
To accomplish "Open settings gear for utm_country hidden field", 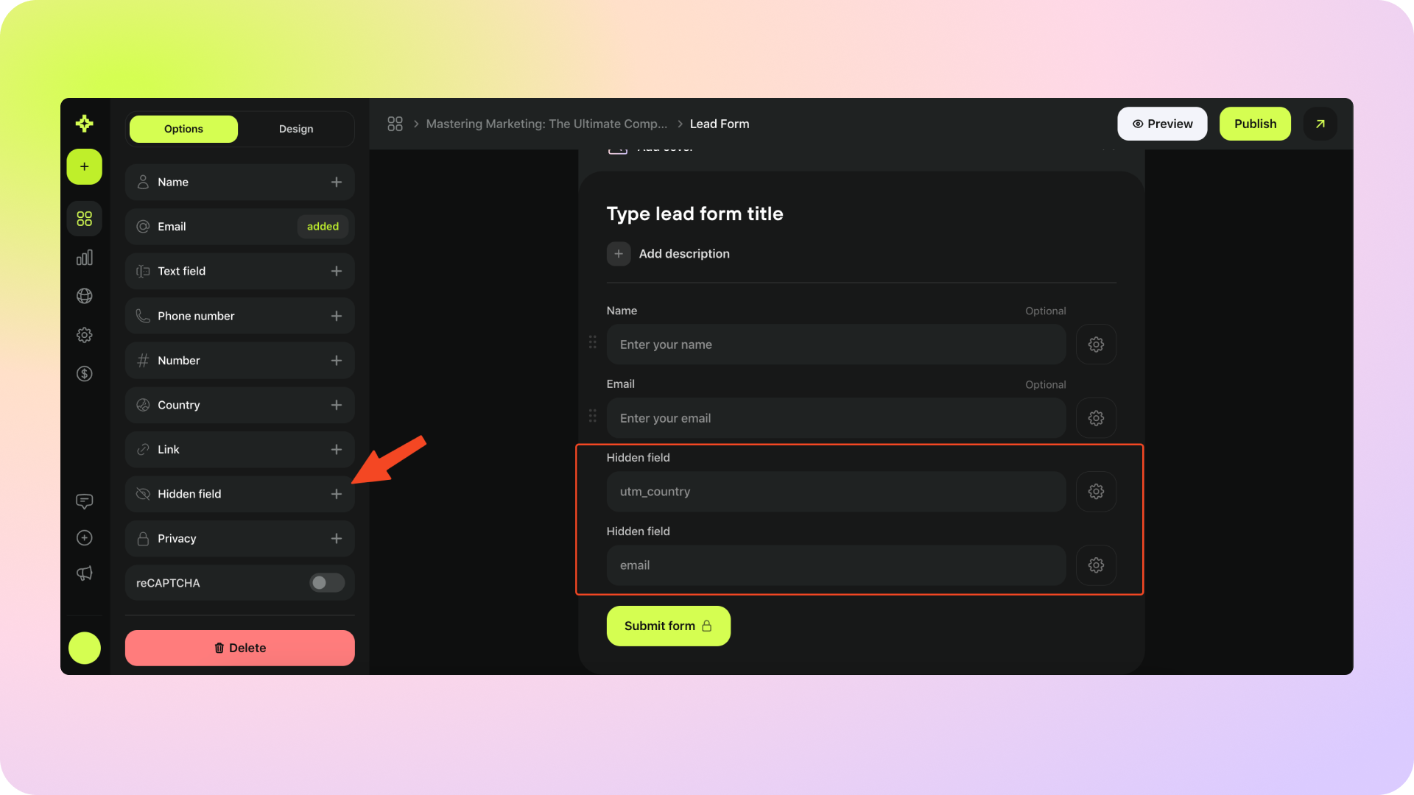I will click(1096, 492).
